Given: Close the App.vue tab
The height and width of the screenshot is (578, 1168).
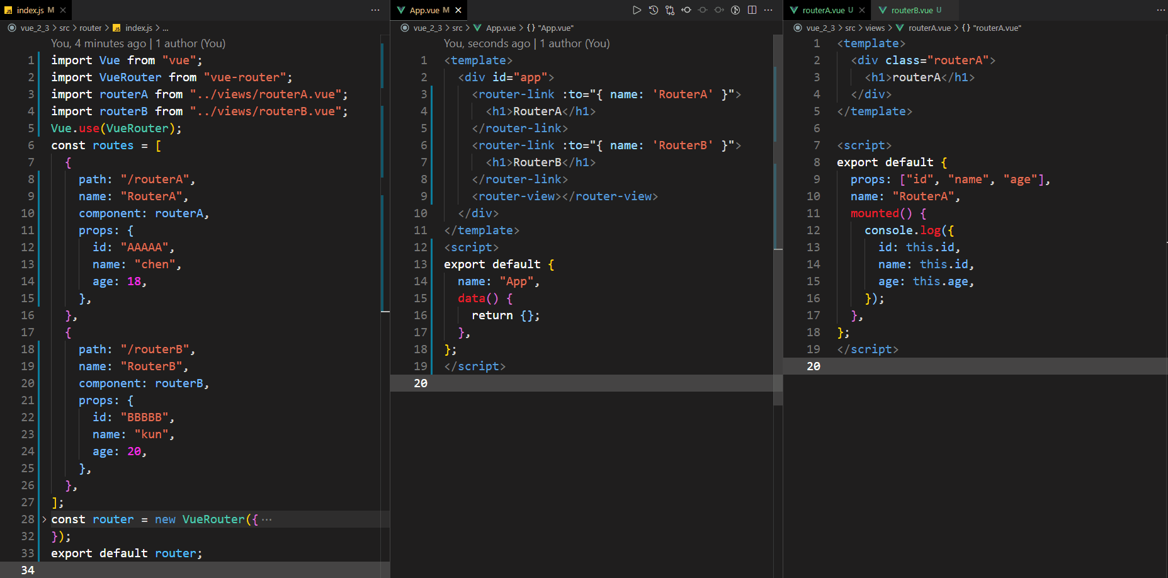Looking at the screenshot, I should [x=458, y=10].
